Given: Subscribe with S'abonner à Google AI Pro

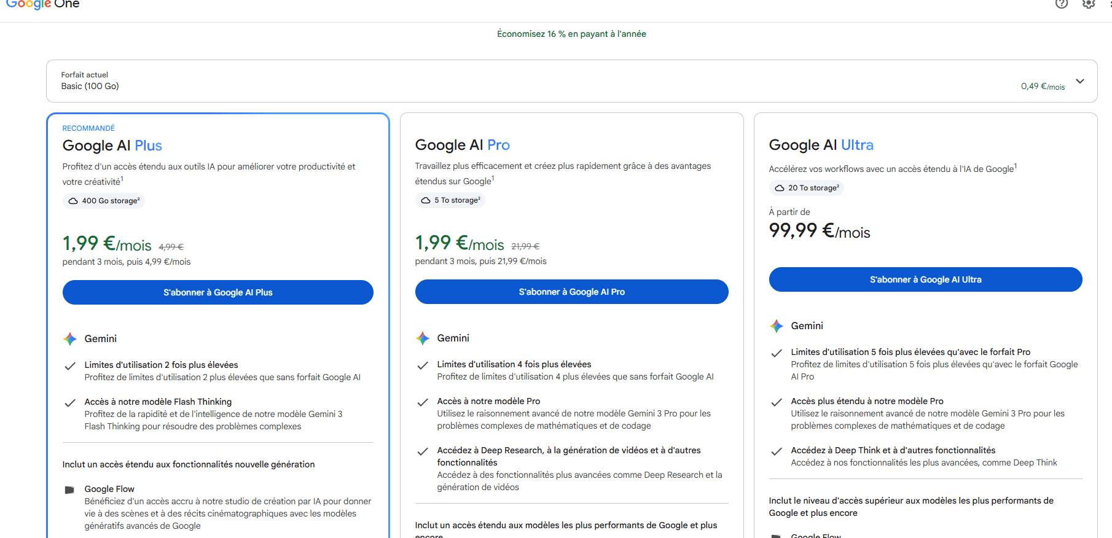Looking at the screenshot, I should point(572,292).
